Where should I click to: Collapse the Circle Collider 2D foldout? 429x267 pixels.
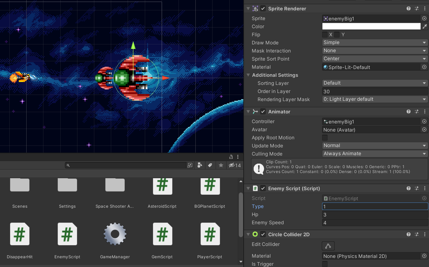[x=248, y=234]
